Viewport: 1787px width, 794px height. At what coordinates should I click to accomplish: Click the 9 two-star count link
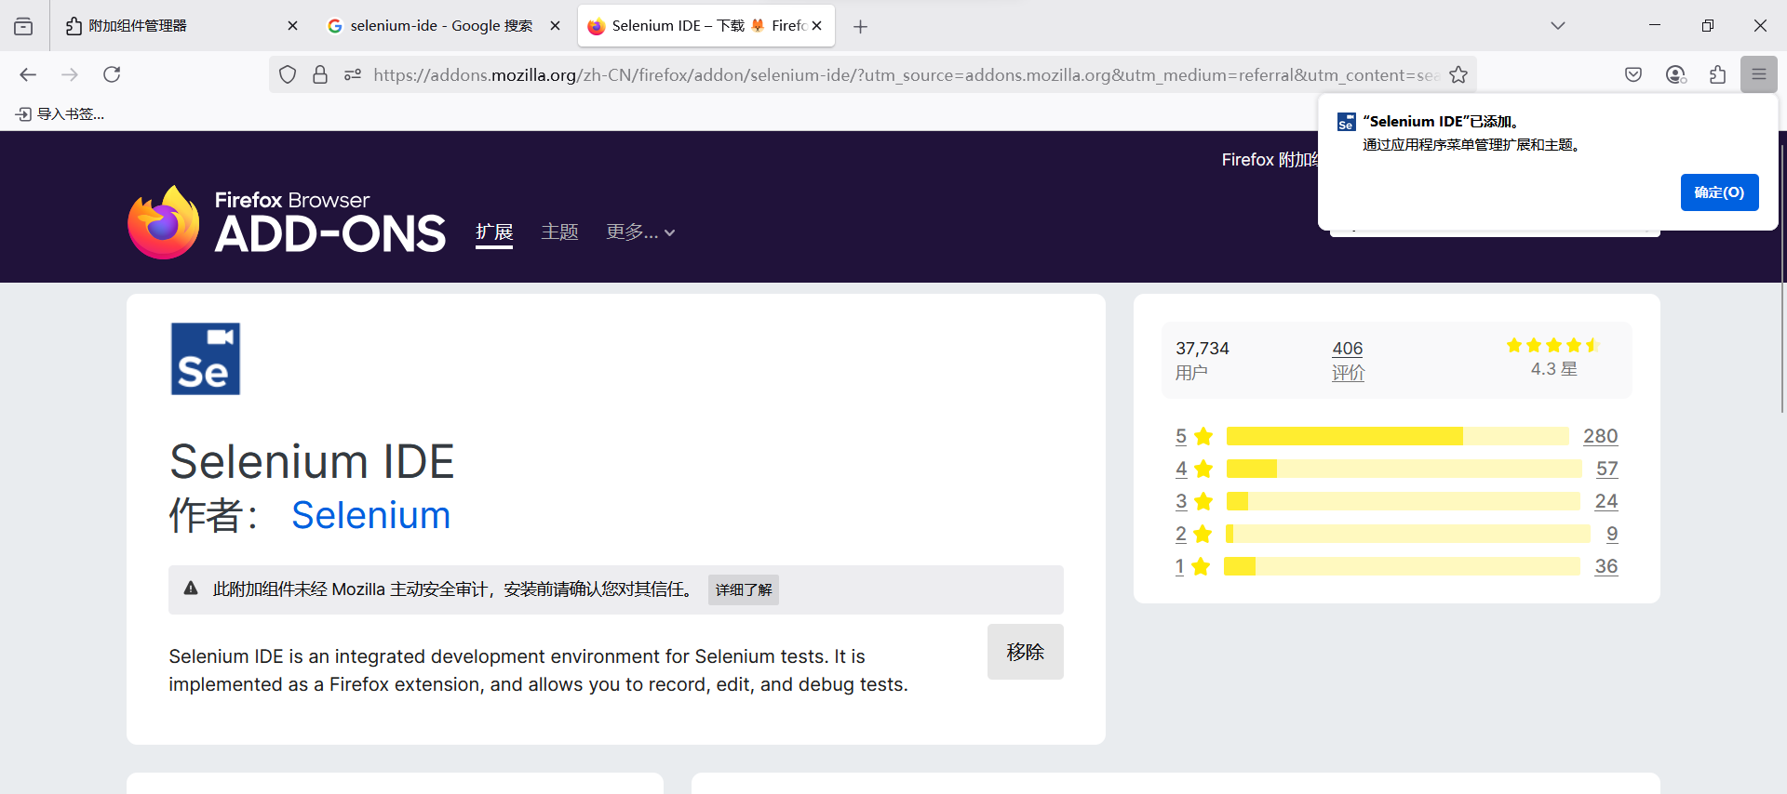pyautogui.click(x=1612, y=534)
